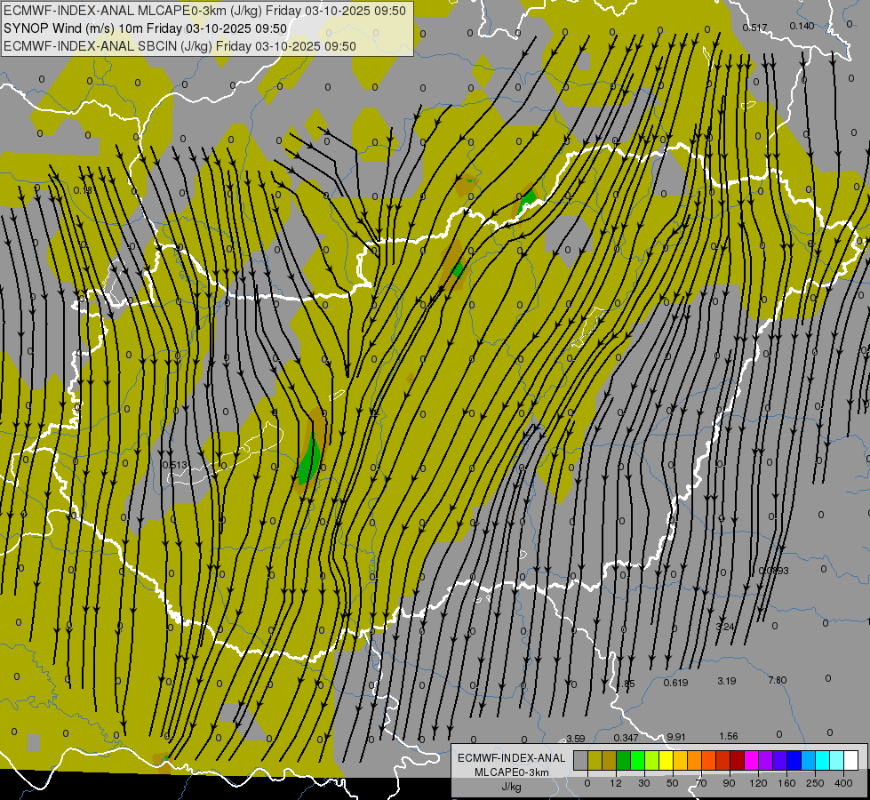This screenshot has height=800, width=870.
Task: Click the magenta legend color swatch
Action: (751, 760)
